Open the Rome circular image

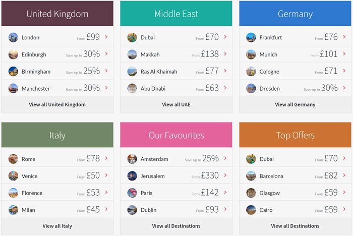pyautogui.click(x=13, y=159)
